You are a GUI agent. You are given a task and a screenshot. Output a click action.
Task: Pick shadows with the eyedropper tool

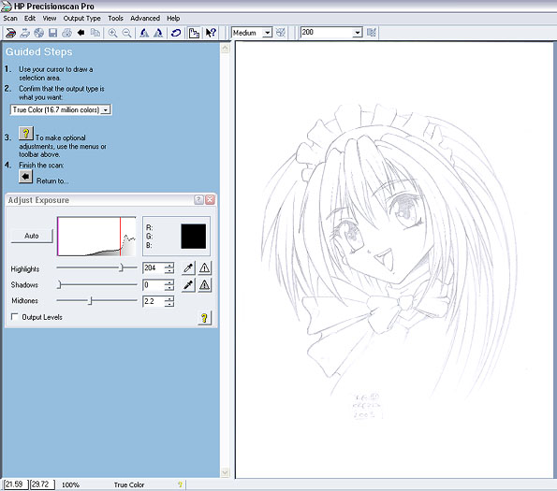coord(188,285)
